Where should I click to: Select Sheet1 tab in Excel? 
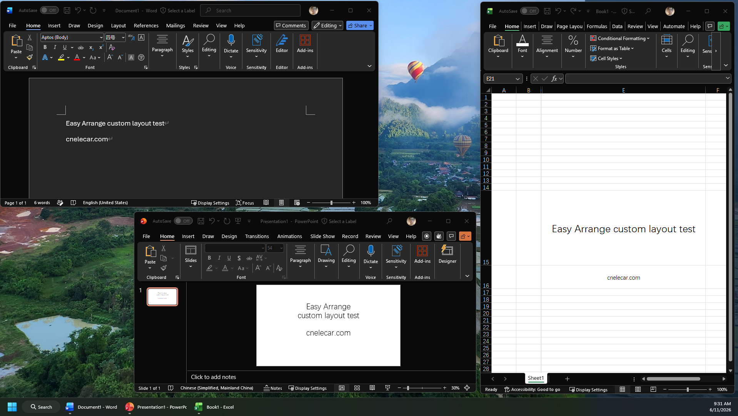[536, 378]
